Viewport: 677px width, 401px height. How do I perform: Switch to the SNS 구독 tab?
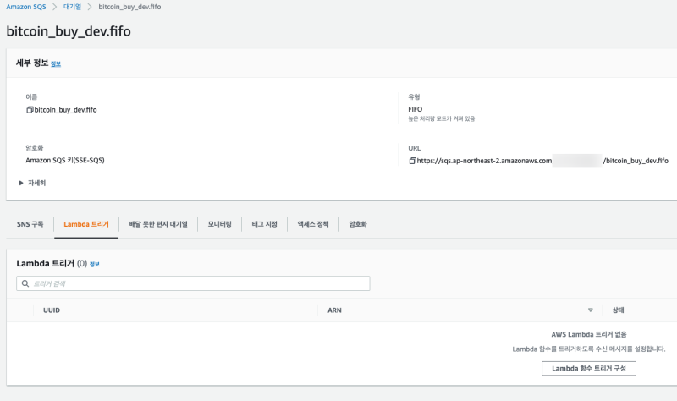(x=30, y=224)
